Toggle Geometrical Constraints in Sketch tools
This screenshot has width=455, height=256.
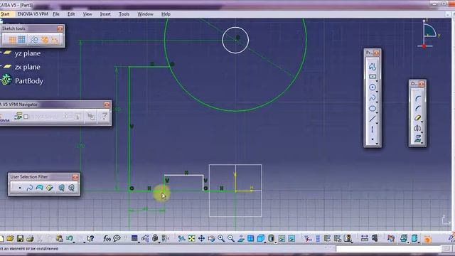[45, 40]
